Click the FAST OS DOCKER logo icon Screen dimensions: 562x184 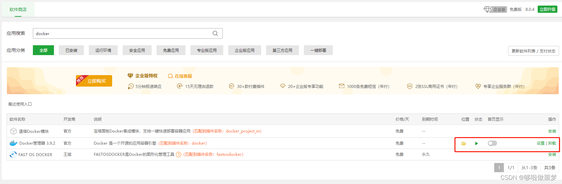tap(13, 154)
